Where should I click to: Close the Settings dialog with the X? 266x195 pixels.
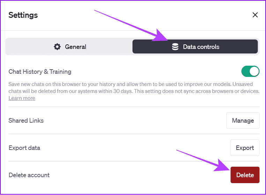click(255, 15)
